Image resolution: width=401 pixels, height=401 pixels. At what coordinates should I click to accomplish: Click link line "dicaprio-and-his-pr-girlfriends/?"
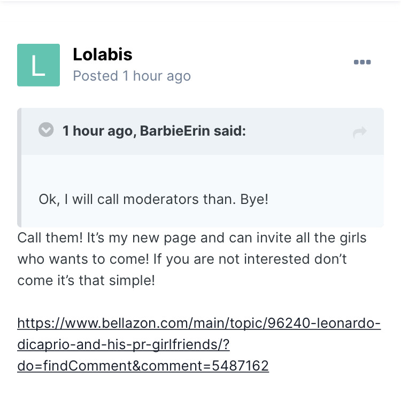pos(124,344)
